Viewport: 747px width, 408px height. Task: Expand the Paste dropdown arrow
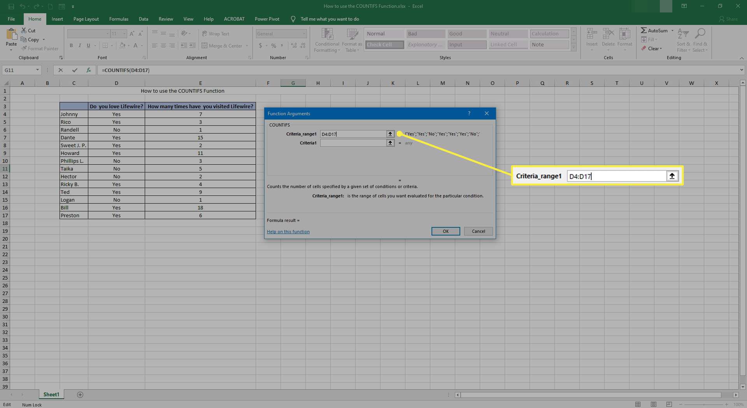tap(11, 50)
